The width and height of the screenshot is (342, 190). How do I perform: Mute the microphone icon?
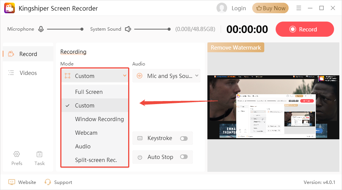point(41,29)
